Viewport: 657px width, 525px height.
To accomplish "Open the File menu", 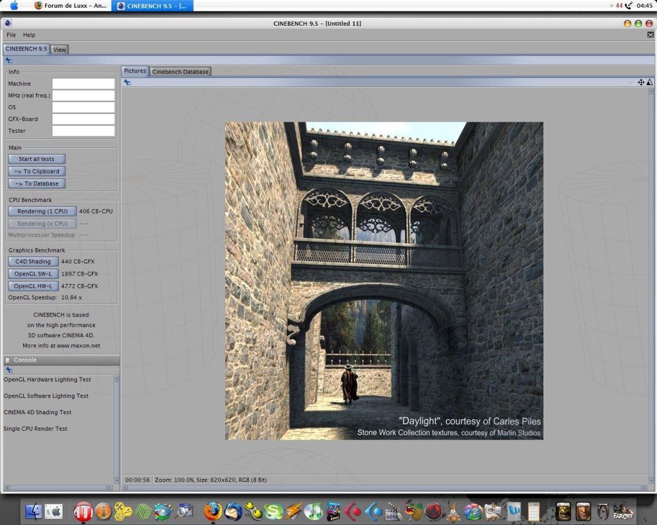I will pos(12,35).
